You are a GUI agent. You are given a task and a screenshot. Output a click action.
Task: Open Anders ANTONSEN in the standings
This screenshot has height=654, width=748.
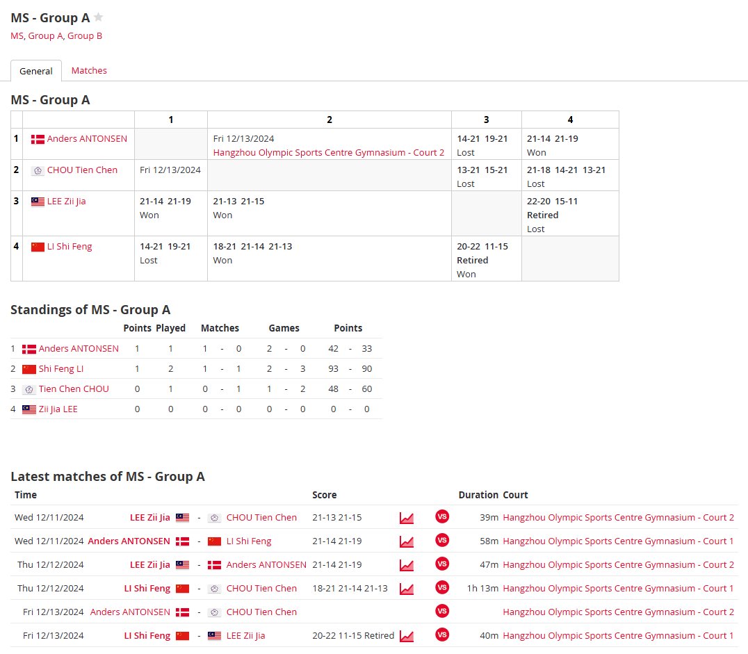79,349
